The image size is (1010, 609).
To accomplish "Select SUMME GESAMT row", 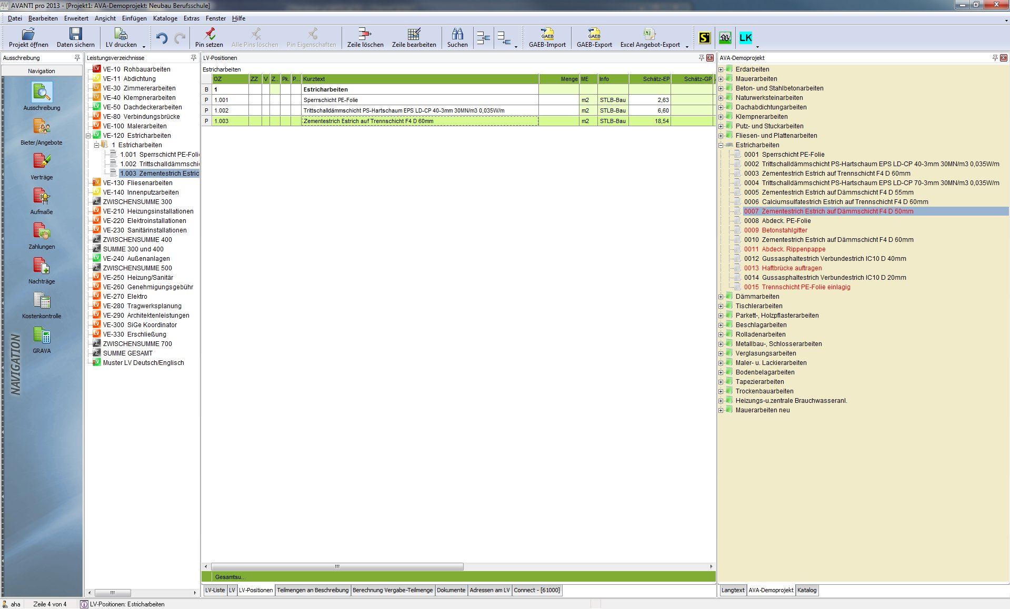I will (128, 353).
